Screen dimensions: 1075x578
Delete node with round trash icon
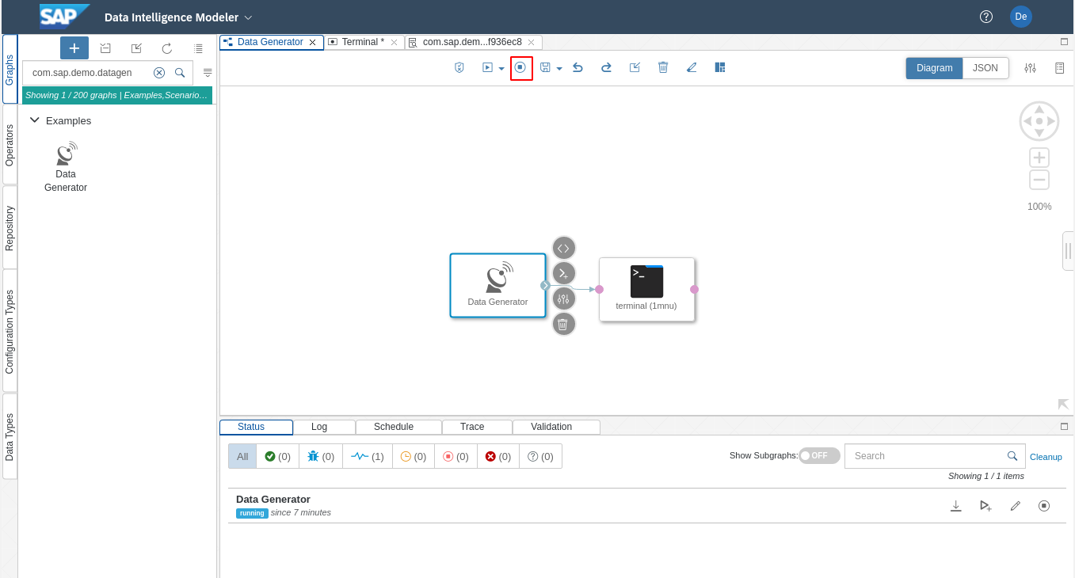[563, 324]
